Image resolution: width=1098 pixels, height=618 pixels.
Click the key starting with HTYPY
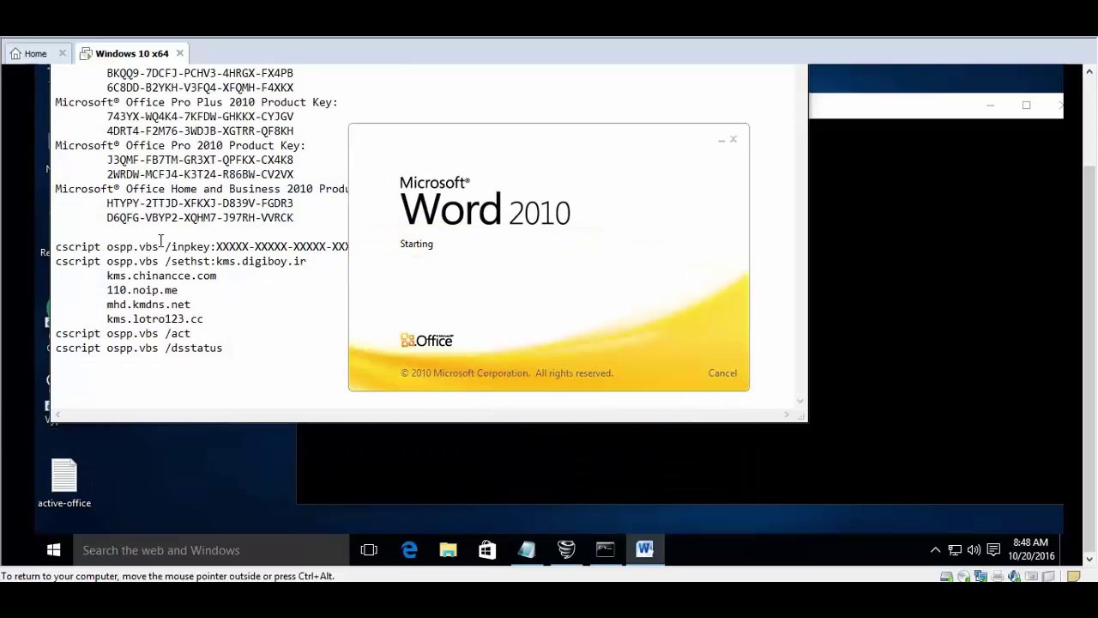(x=200, y=203)
